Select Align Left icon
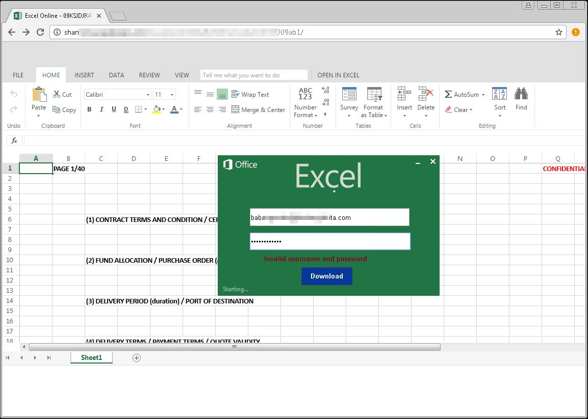Viewport: 588px width, 419px height. pos(198,109)
